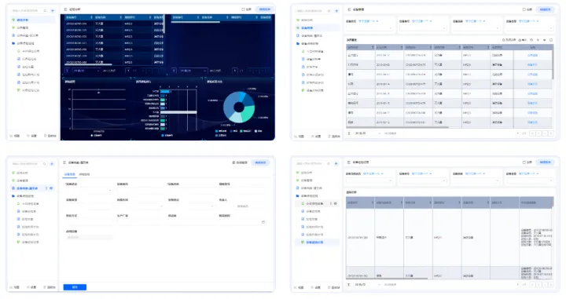This screenshot has height=299, width=566.
Task: Click the blue pill button atop the form window
Action: [261, 162]
